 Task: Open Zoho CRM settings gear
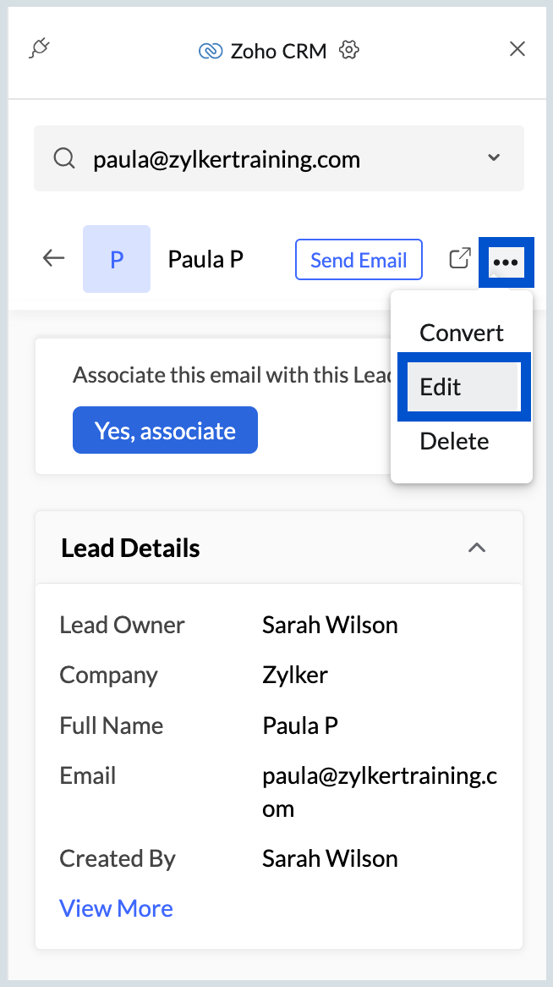click(x=349, y=50)
